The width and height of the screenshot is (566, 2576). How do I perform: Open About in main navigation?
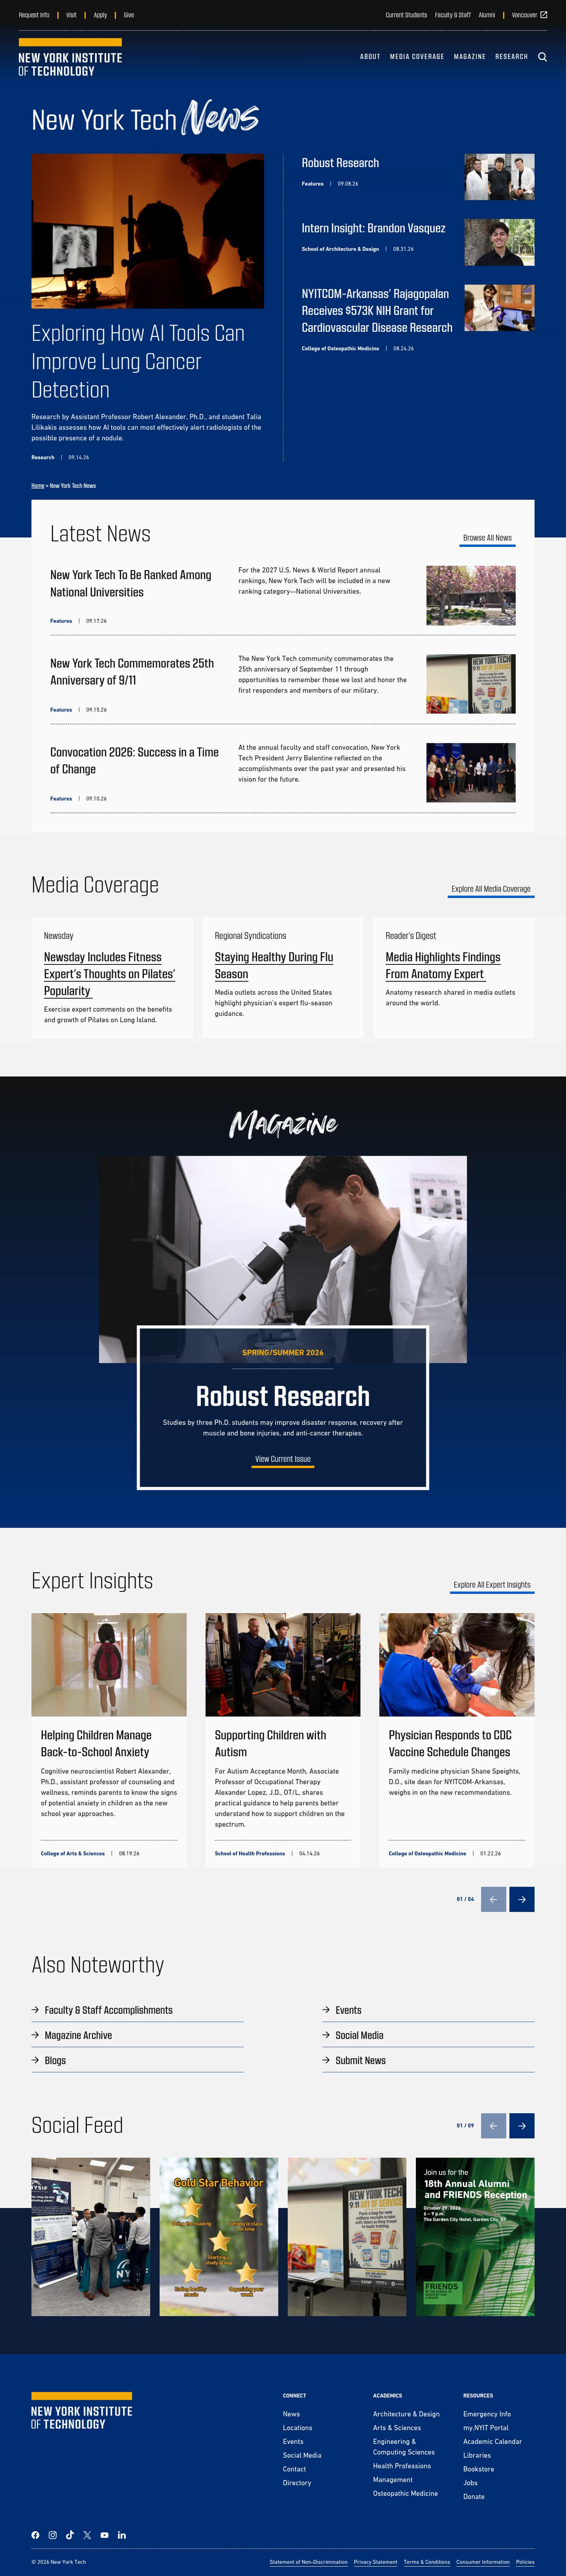point(370,57)
